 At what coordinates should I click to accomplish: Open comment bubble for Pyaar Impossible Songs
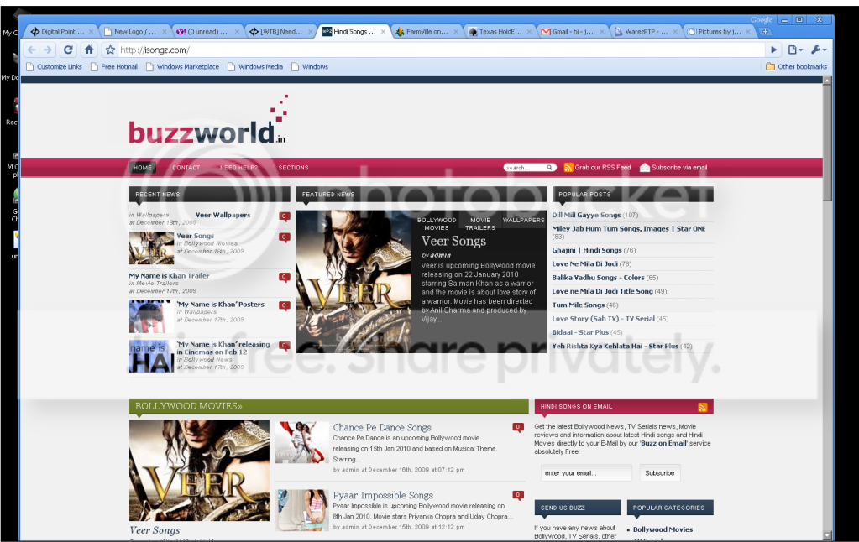point(518,496)
